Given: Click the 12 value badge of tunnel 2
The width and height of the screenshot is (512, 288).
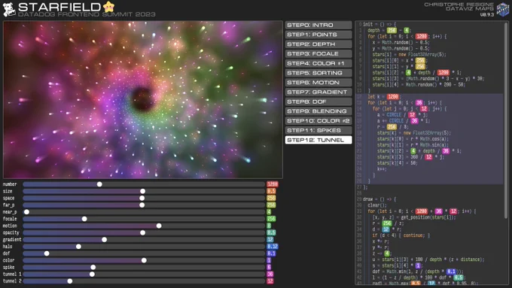Looking at the screenshot, I should (x=270, y=281).
